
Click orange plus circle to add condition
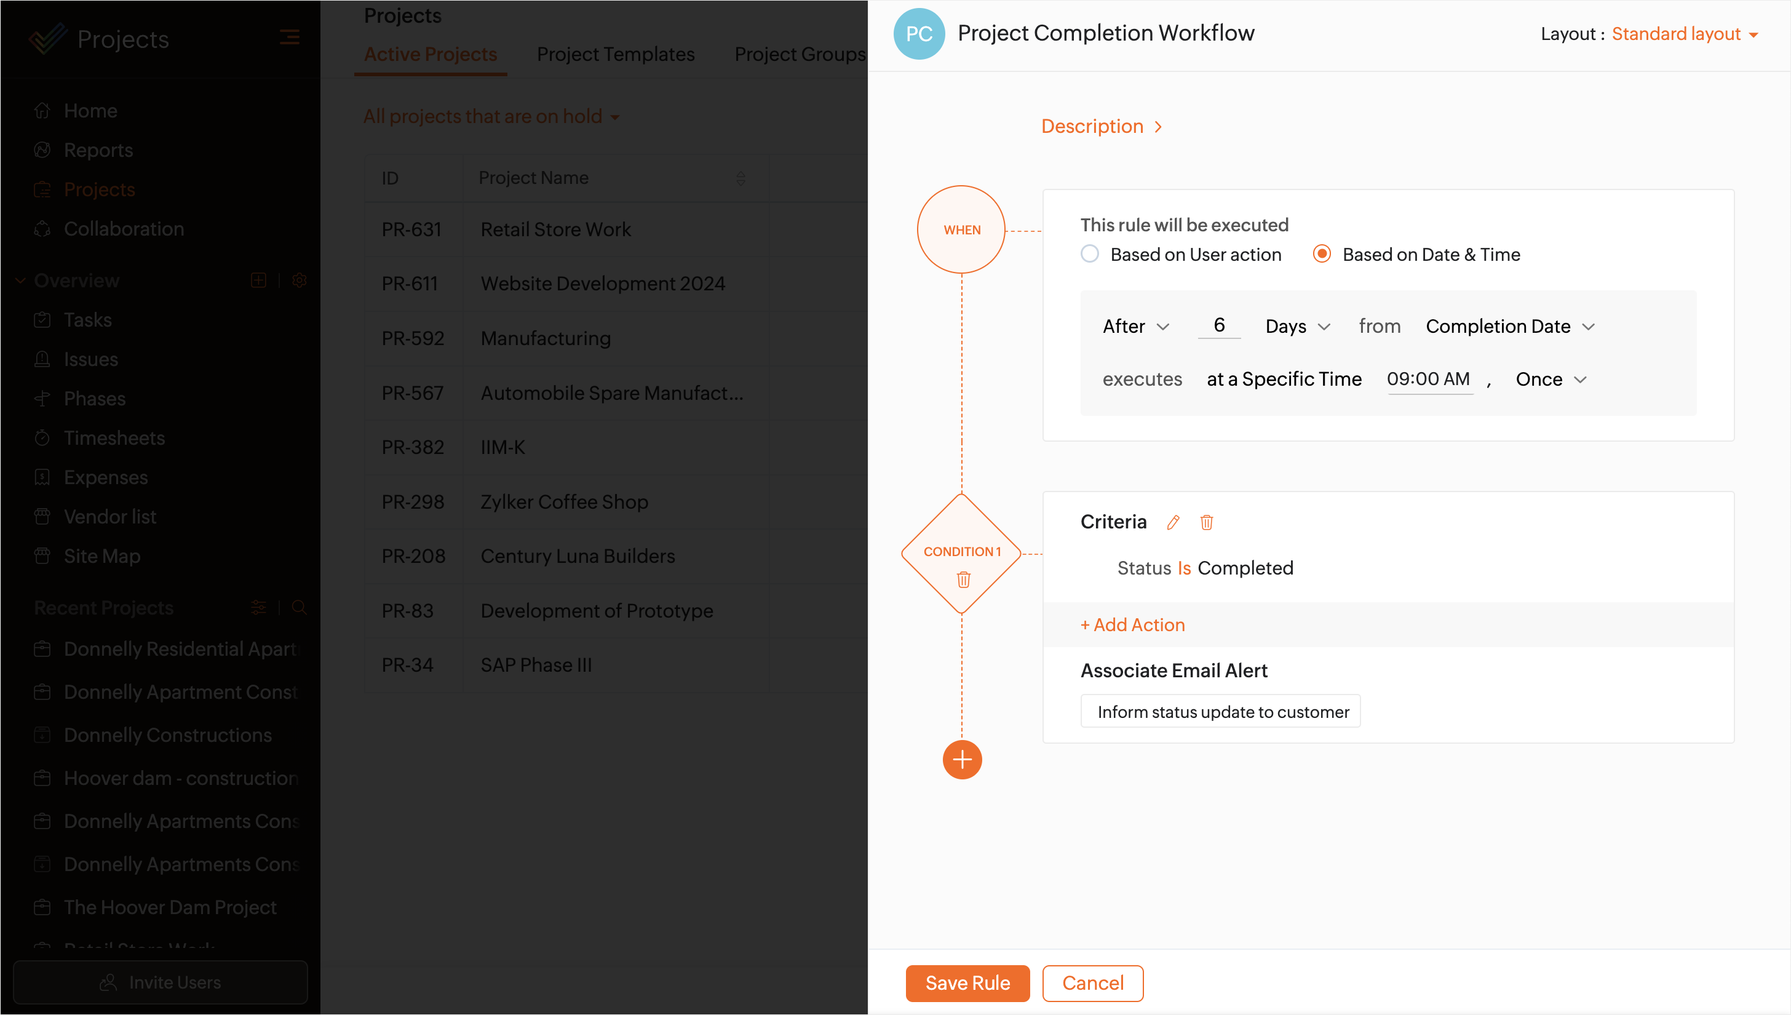(962, 759)
